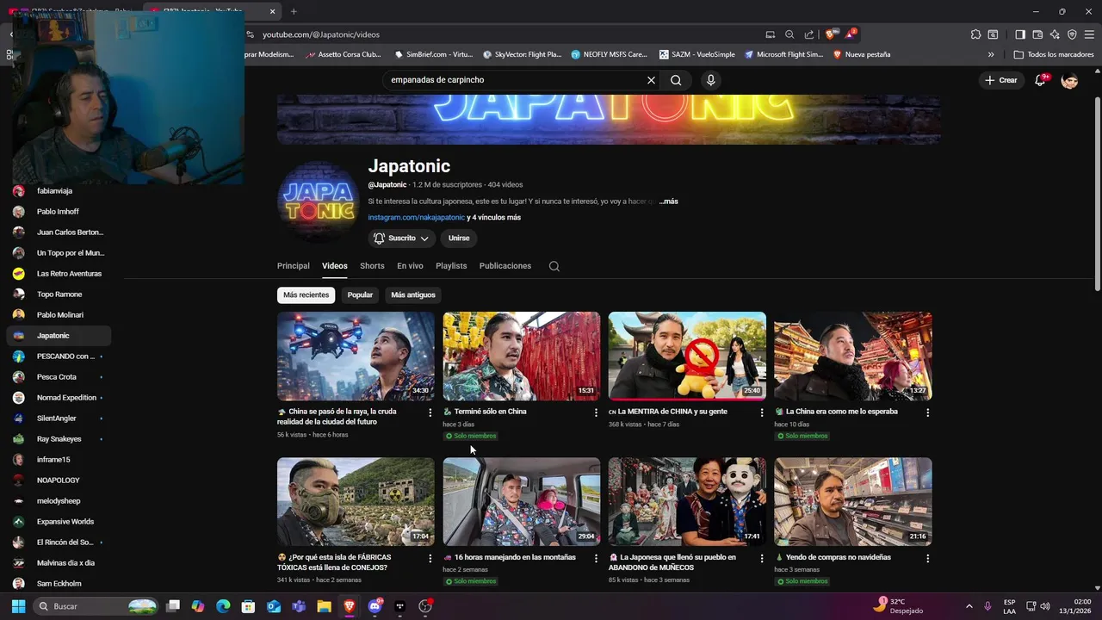Image resolution: width=1102 pixels, height=620 pixels.
Task: Open Windows Start menu
Action: (x=18, y=606)
